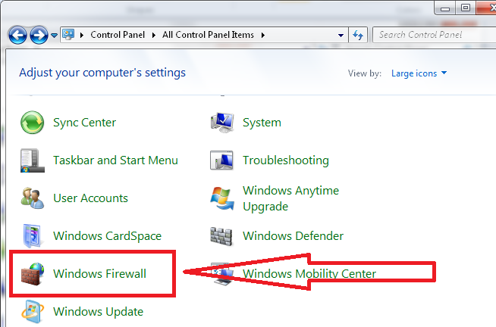This screenshot has width=496, height=327.
Task: Maximize the Control Panel window
Action: click(466, 8)
